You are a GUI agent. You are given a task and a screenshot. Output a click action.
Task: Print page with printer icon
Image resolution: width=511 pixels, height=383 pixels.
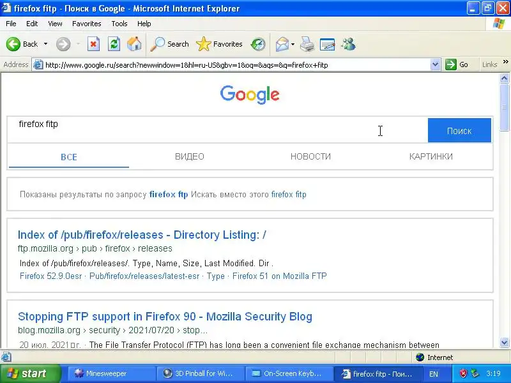(307, 44)
